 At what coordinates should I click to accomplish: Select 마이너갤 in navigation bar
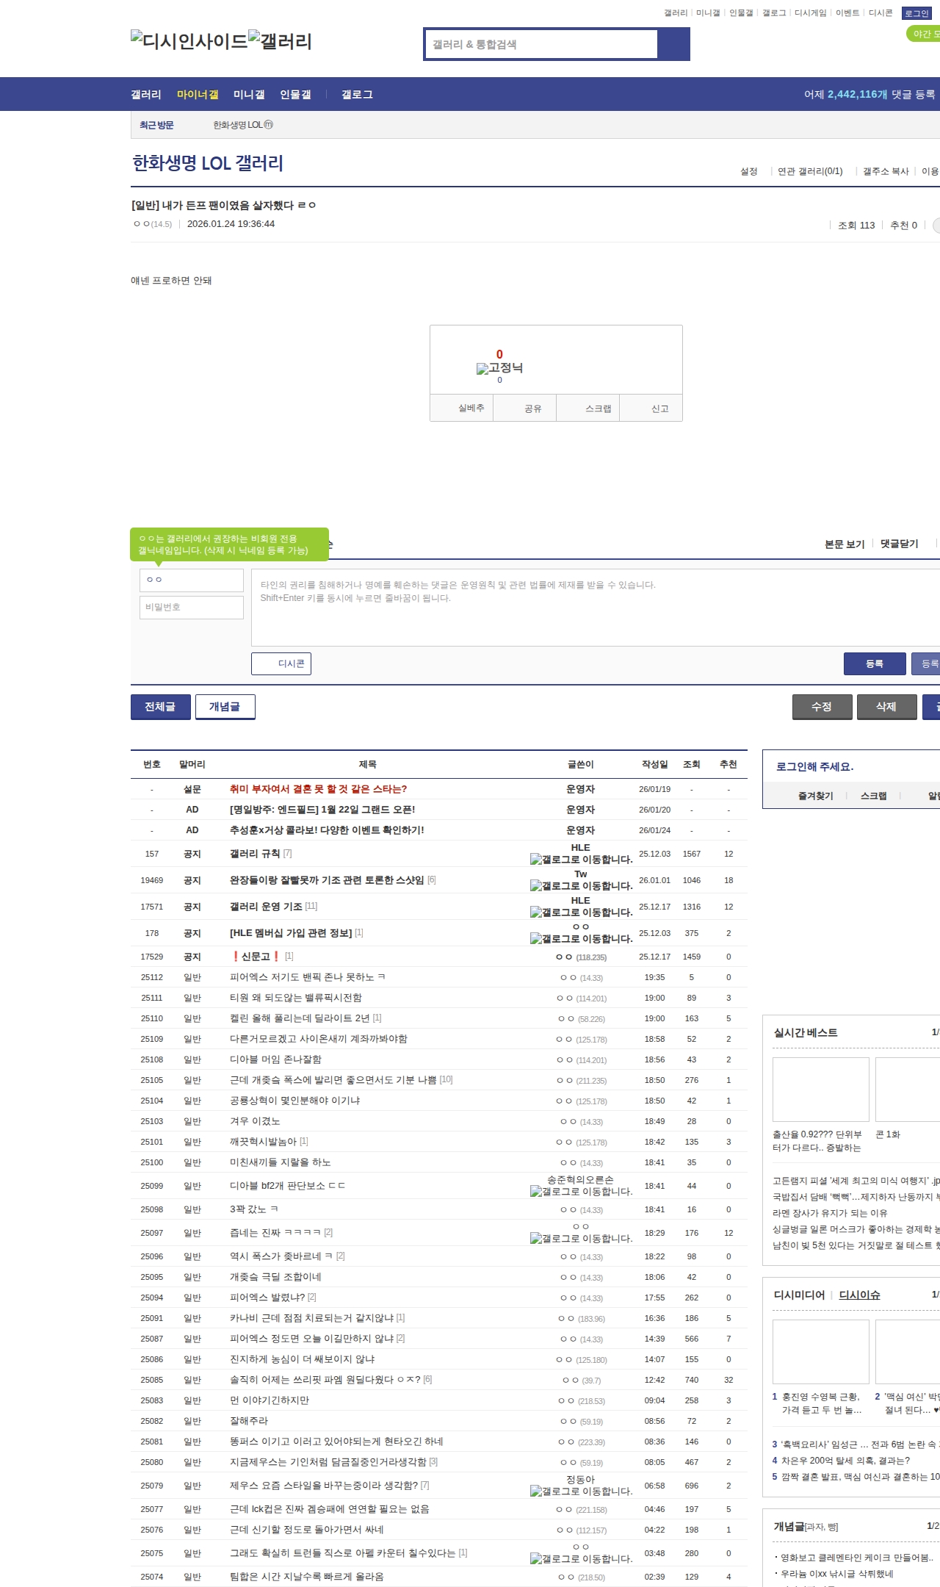tap(198, 95)
